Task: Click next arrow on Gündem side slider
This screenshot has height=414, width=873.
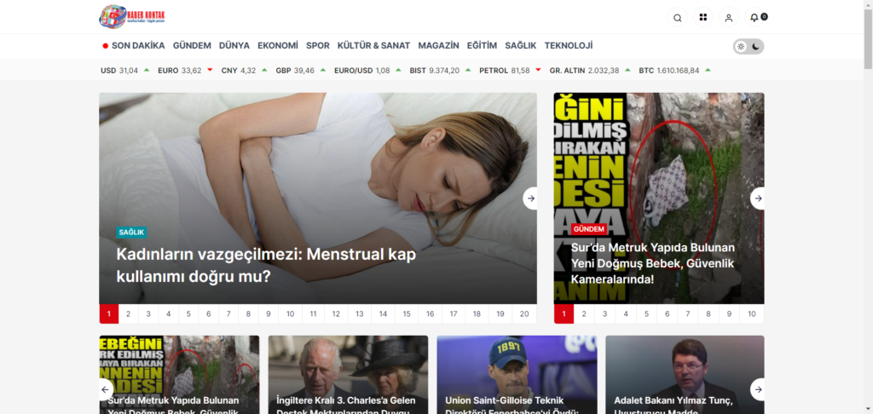Action: (x=757, y=198)
